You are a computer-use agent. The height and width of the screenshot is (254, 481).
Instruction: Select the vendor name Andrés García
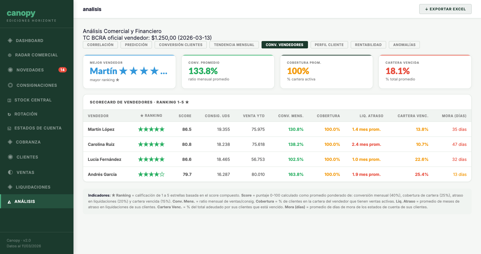[102, 174]
